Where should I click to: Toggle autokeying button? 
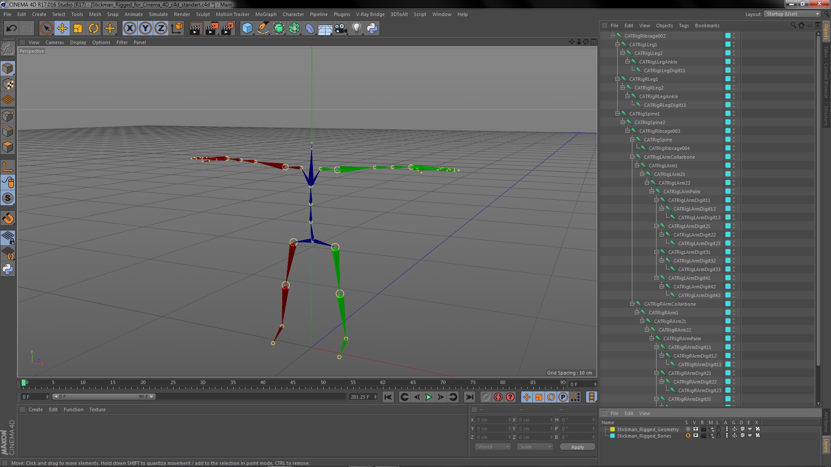click(498, 397)
